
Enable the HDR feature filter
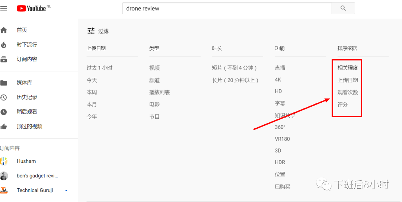pyautogui.click(x=280, y=162)
